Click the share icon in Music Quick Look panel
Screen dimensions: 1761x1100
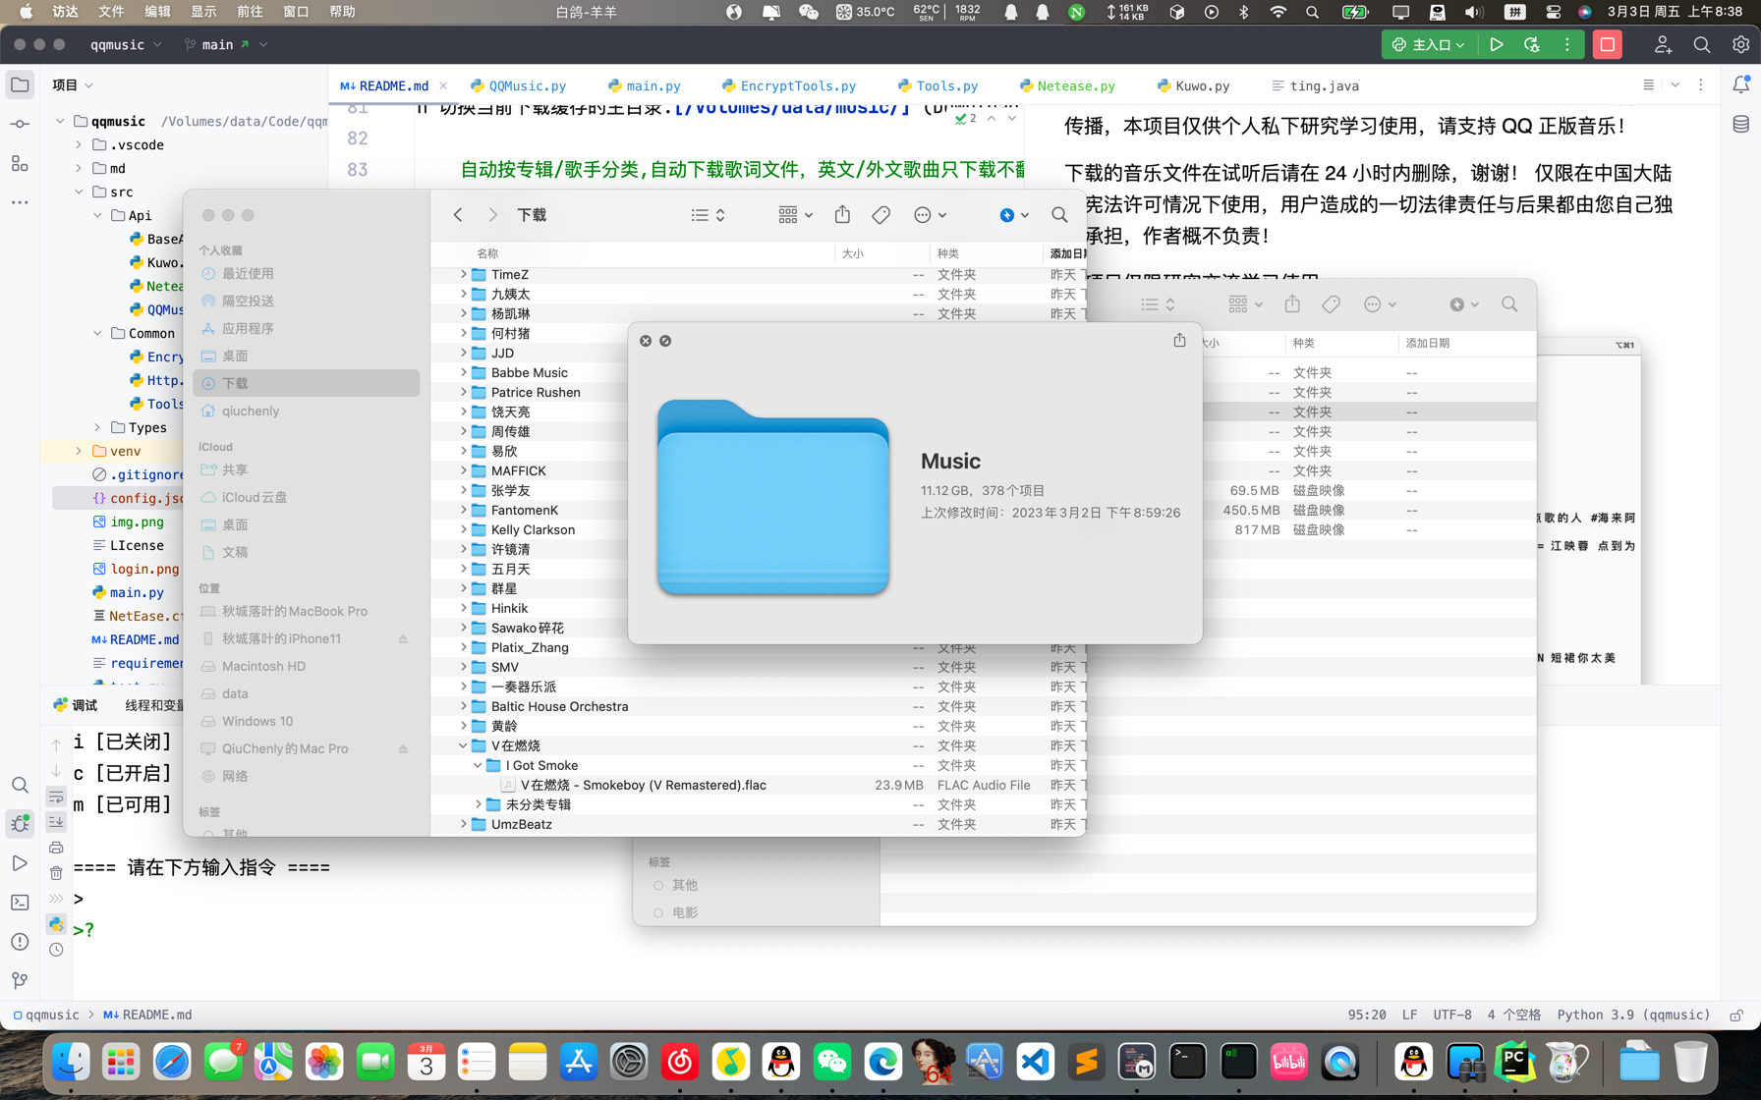tap(1179, 340)
